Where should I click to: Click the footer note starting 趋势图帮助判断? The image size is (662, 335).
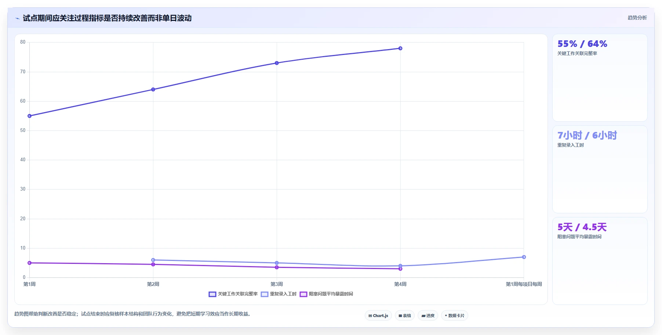[x=133, y=314]
